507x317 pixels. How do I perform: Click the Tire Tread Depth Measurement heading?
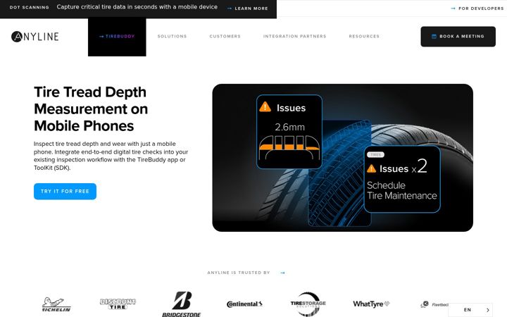click(91, 109)
